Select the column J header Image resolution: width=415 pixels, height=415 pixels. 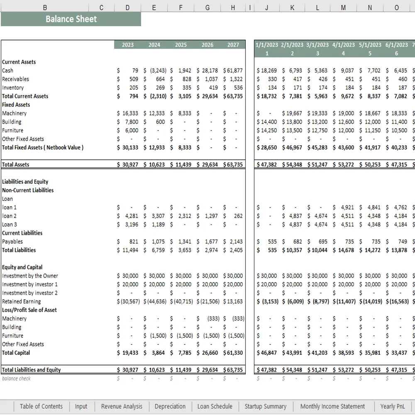[267, 7]
